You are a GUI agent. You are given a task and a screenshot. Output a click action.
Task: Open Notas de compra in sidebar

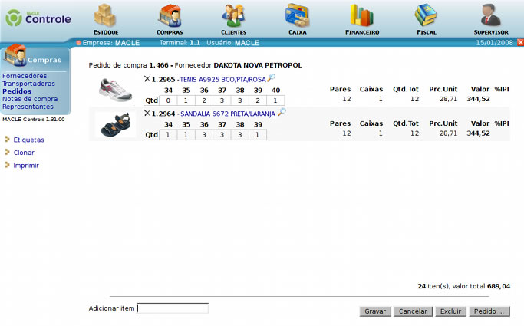(30, 99)
